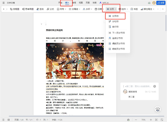This screenshot has height=122, width=167.
Task: Click the vertical scrollbar thumb
Action: pos(166,23)
